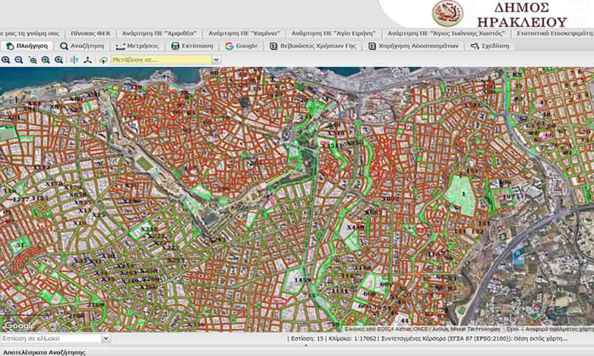The height and width of the screenshot is (356, 594).
Task: Click the cloud icon beside Μετάβαση field
Action: tap(103, 60)
